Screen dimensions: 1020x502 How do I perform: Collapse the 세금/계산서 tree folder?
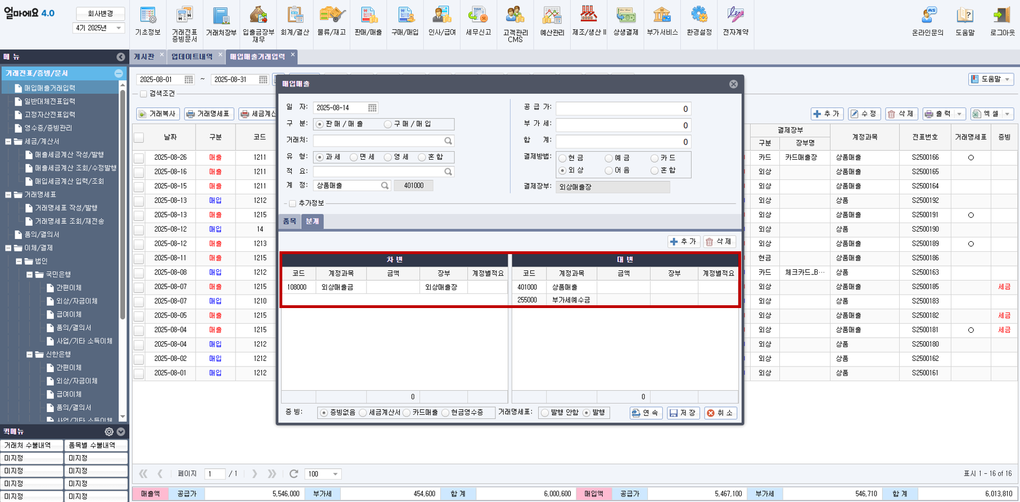8,142
